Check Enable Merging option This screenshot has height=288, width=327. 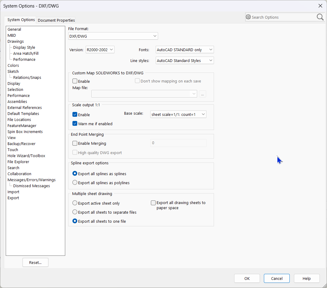[75, 143]
